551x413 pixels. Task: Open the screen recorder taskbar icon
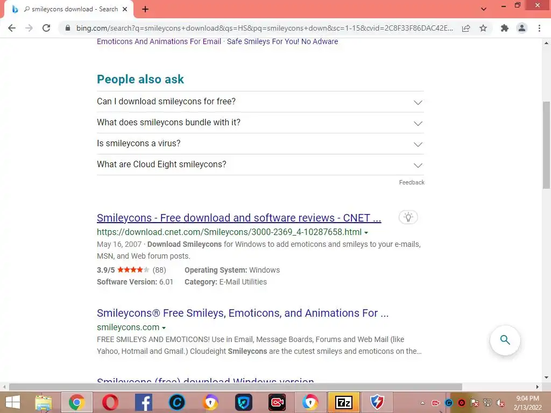[277, 402]
